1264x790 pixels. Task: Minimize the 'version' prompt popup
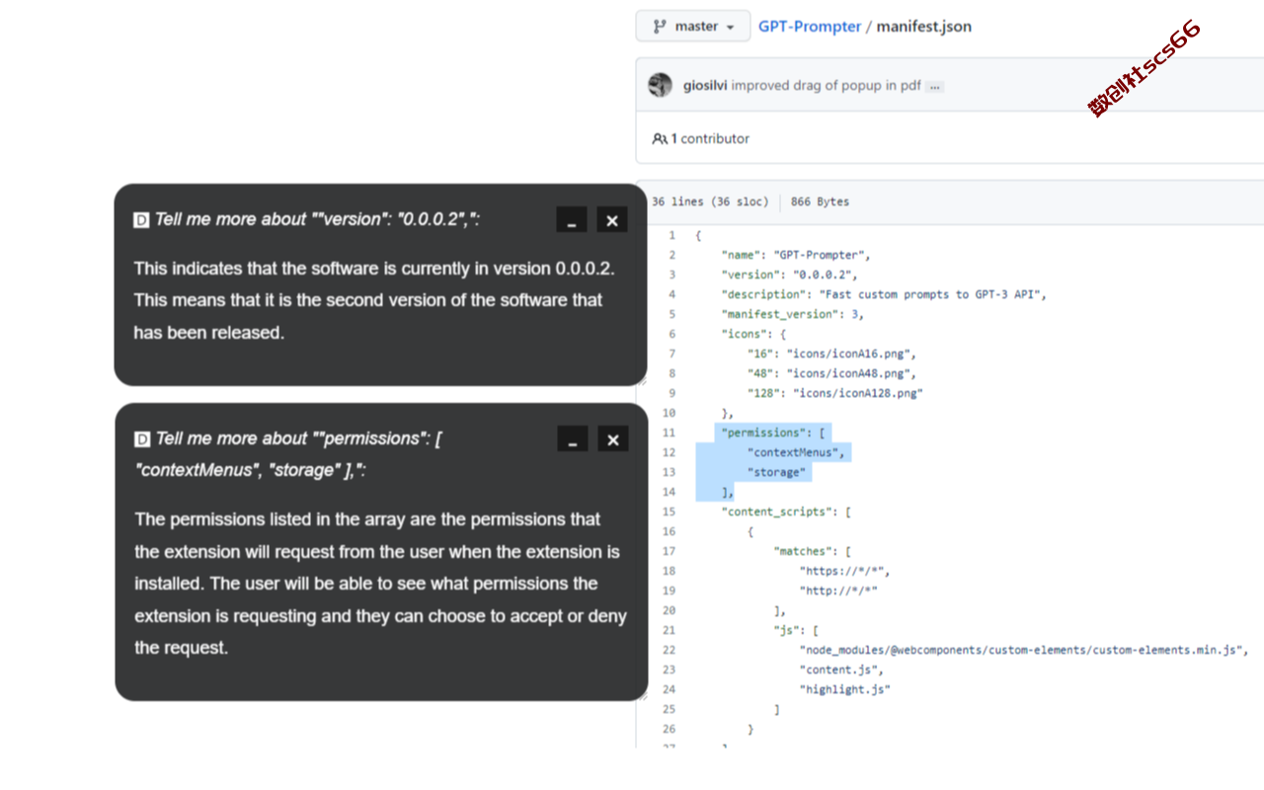(572, 219)
